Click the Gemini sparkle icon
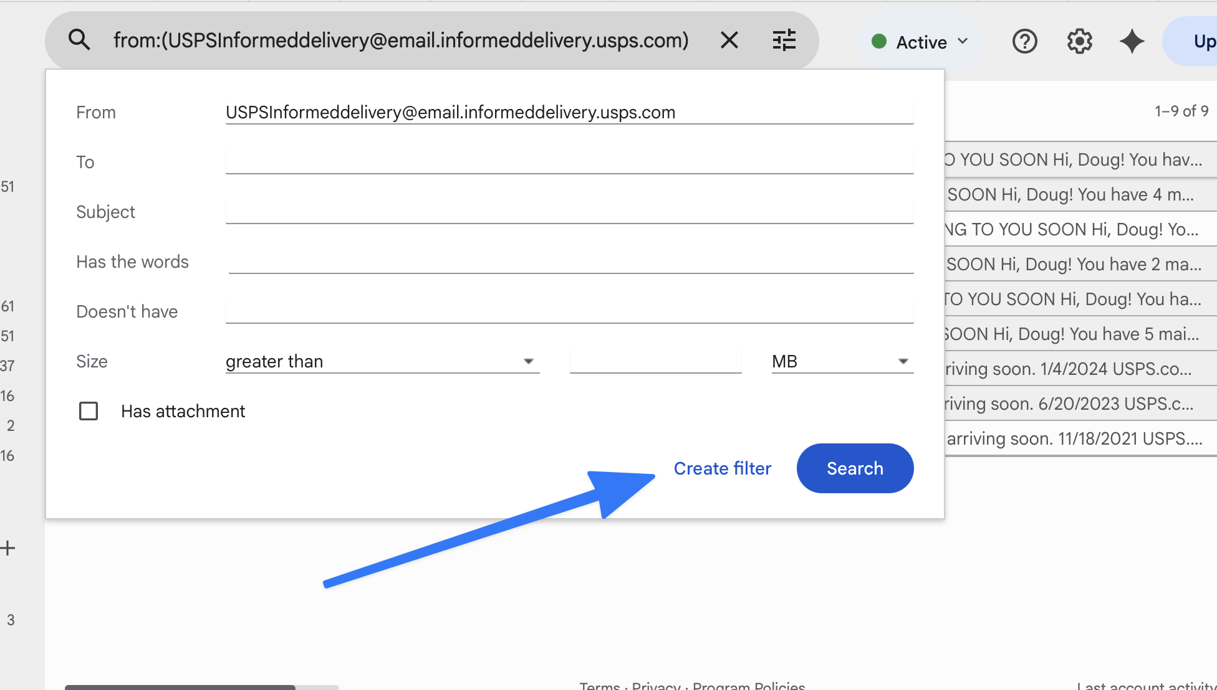1217x690 pixels. (1132, 41)
